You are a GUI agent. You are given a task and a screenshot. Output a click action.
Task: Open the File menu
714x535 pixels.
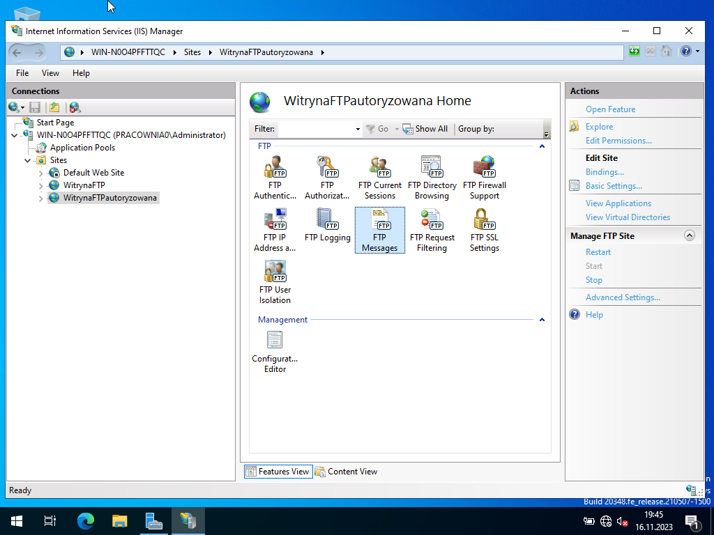coord(22,72)
